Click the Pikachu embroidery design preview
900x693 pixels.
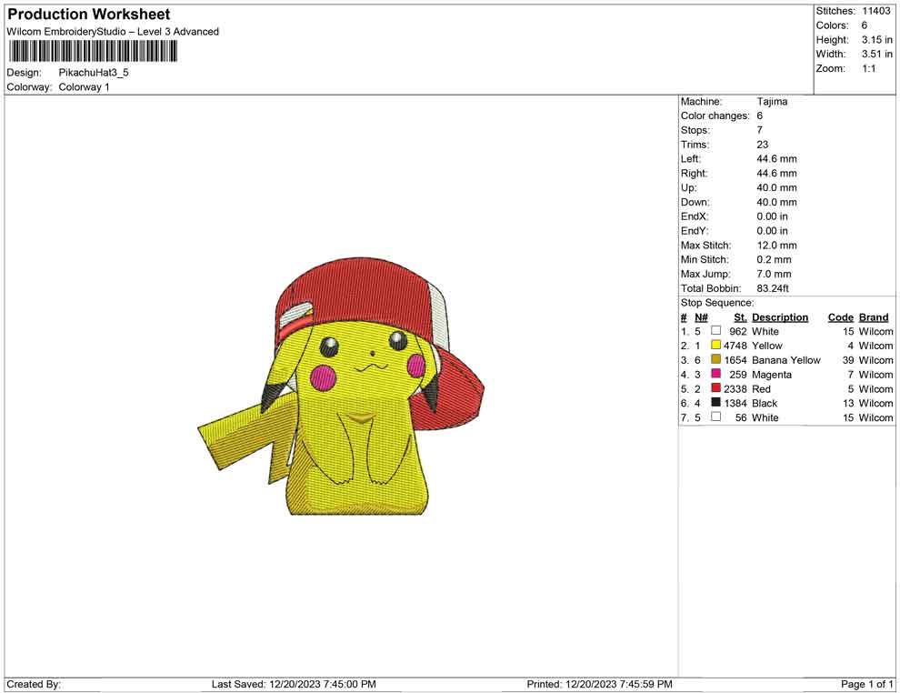click(341, 387)
